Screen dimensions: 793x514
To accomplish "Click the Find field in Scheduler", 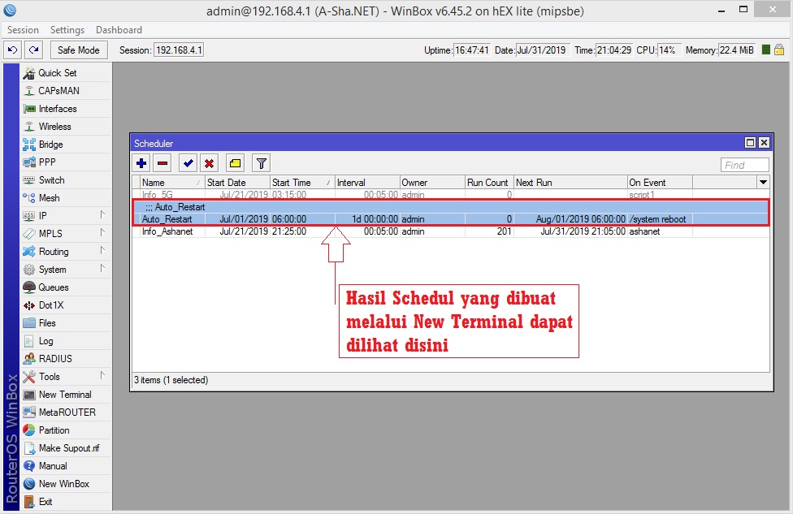I will [744, 165].
